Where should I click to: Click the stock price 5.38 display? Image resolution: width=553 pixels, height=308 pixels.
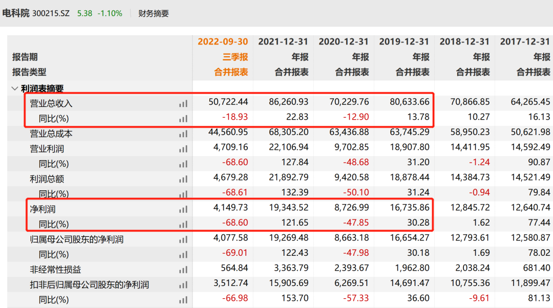pos(84,14)
